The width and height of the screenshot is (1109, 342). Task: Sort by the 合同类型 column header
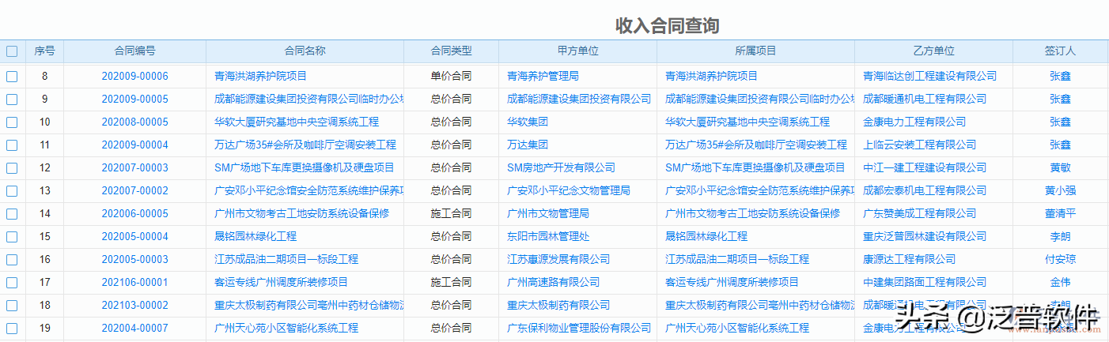pyautogui.click(x=451, y=51)
